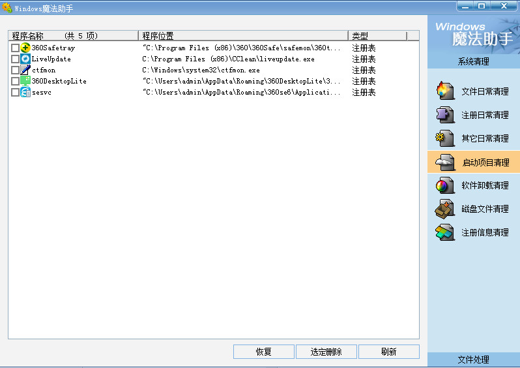This screenshot has width=520, height=368.
Task: Select 启动项目清理 menu item
Action: [x=474, y=162]
